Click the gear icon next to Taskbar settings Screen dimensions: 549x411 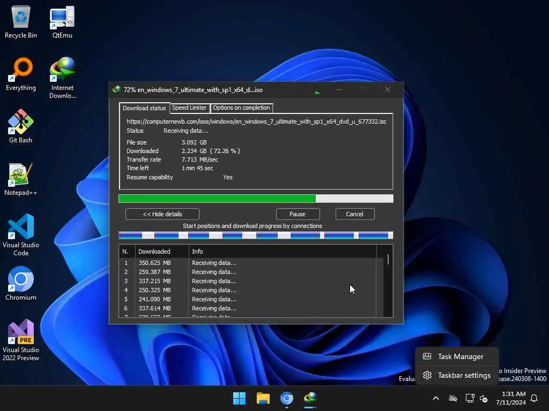point(427,375)
